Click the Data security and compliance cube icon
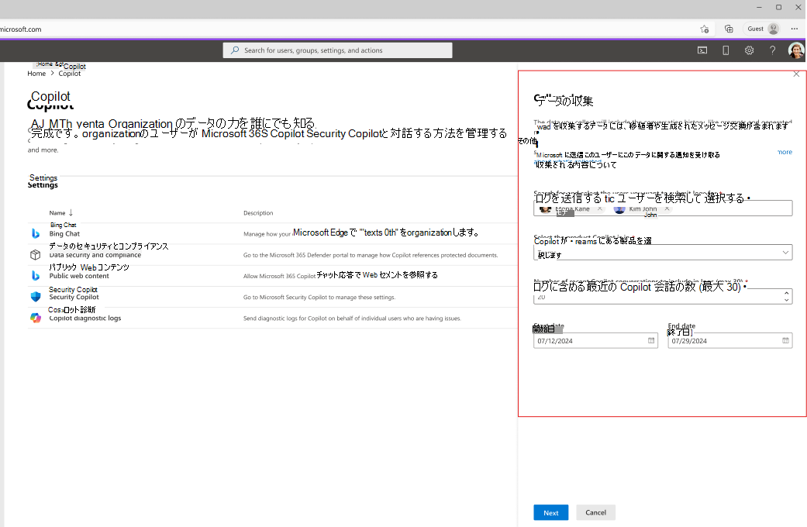 coord(36,254)
